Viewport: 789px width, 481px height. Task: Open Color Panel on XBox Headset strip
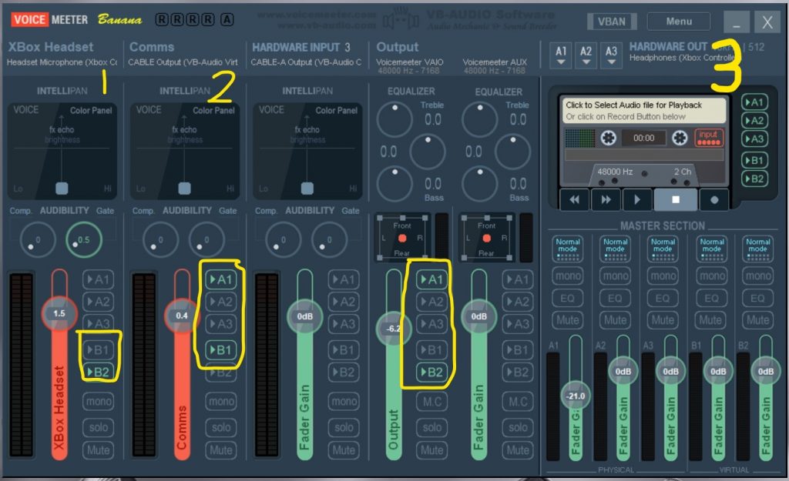pyautogui.click(x=91, y=111)
